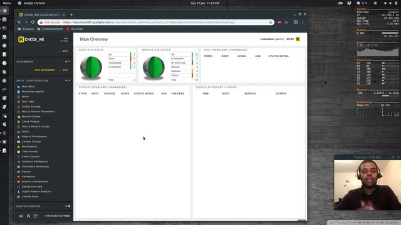Image resolution: width=401 pixels, height=225 pixels.
Task: Open the Entertainment bookmarks folder
Action: click(50, 29)
